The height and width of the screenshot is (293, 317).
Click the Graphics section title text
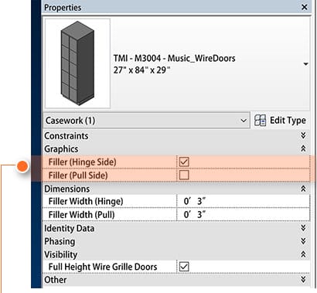(61, 149)
